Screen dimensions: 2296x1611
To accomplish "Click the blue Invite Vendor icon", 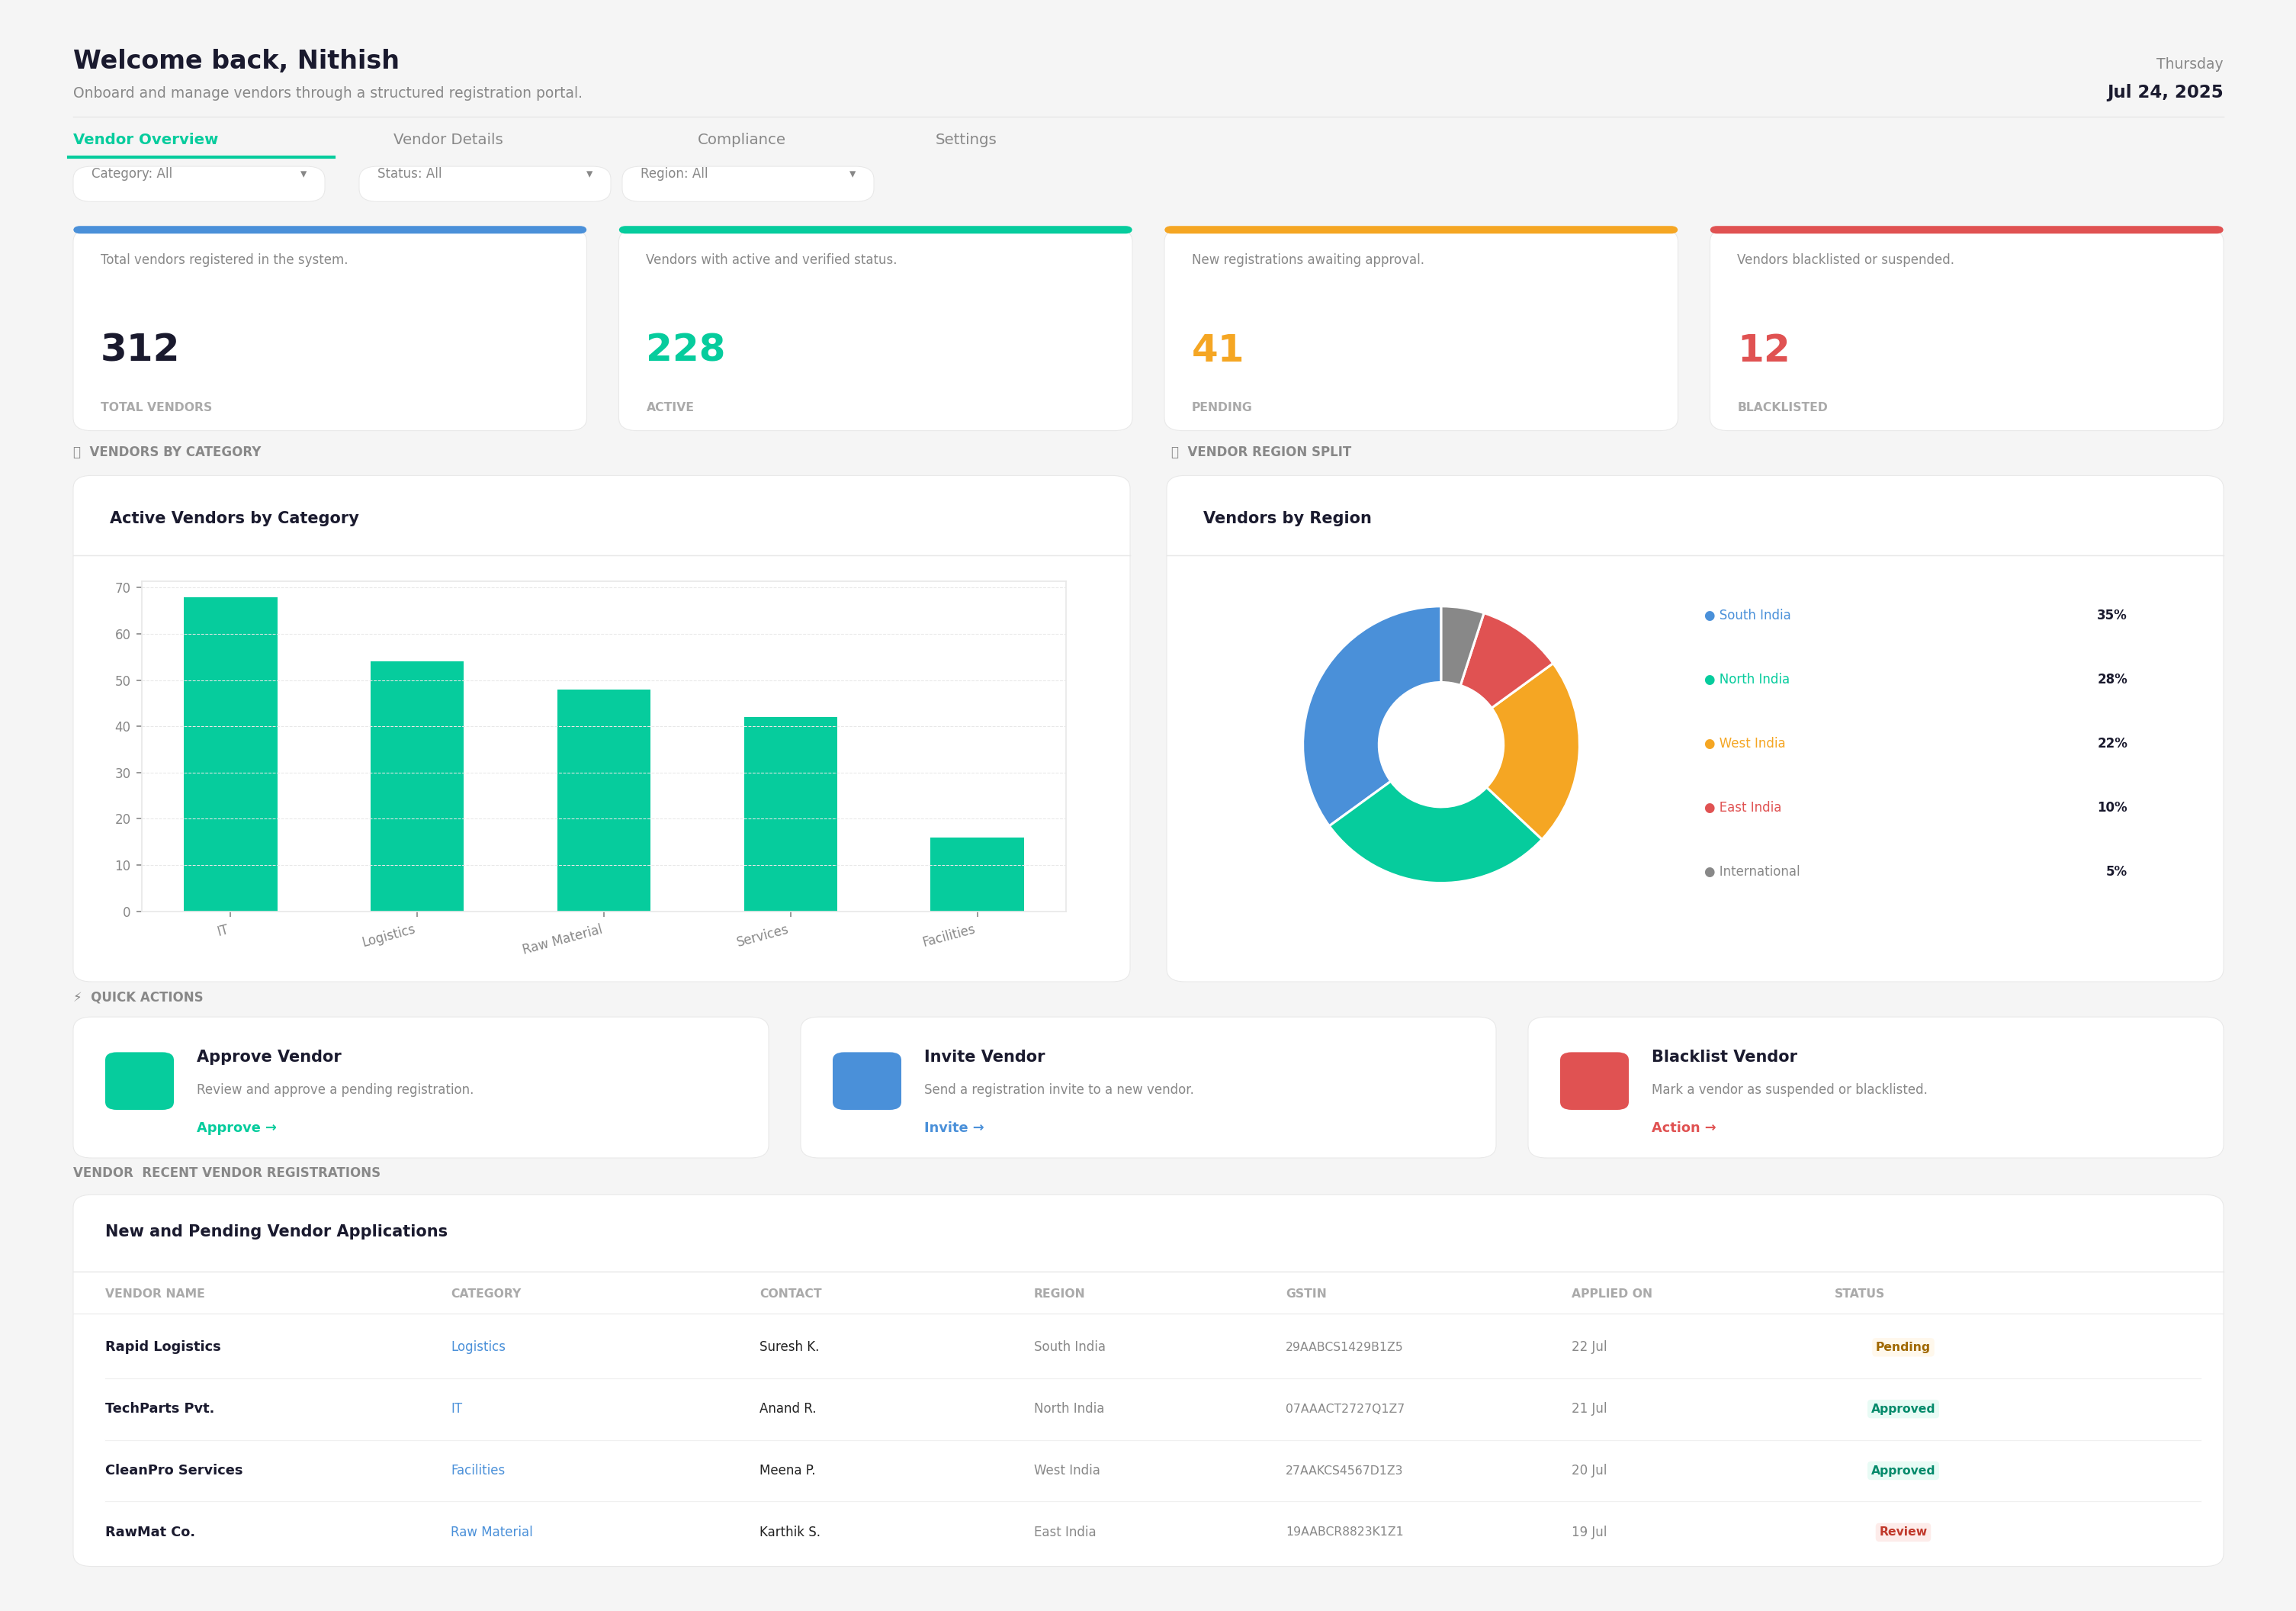I will pos(866,1081).
